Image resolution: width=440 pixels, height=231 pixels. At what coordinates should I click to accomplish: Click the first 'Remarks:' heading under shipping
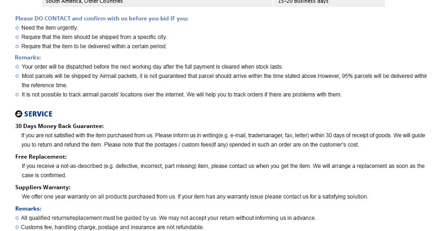click(x=28, y=58)
